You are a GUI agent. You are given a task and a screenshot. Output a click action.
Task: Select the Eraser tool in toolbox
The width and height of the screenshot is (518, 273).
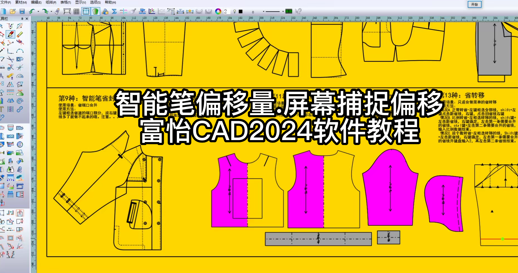20,34
